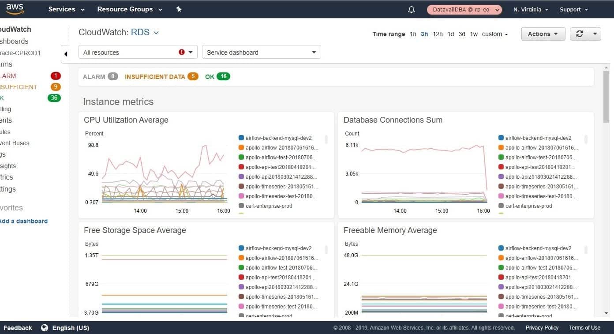
Task: Open the Support menu
Action: [574, 9]
